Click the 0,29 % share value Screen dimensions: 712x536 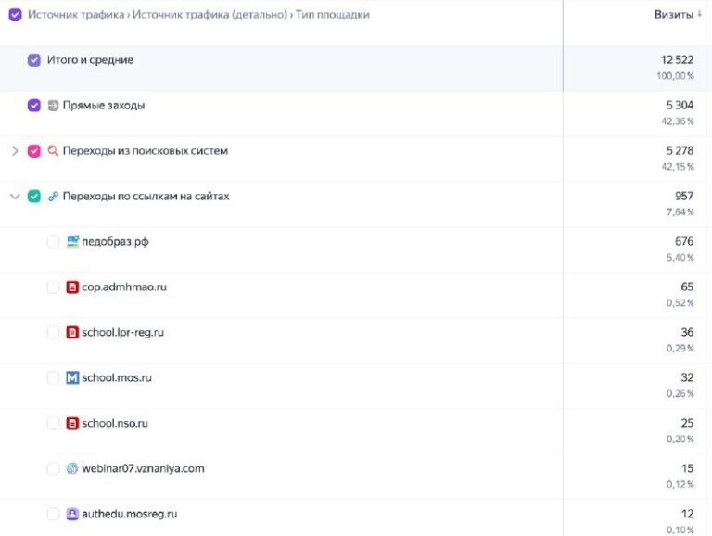pyautogui.click(x=680, y=349)
